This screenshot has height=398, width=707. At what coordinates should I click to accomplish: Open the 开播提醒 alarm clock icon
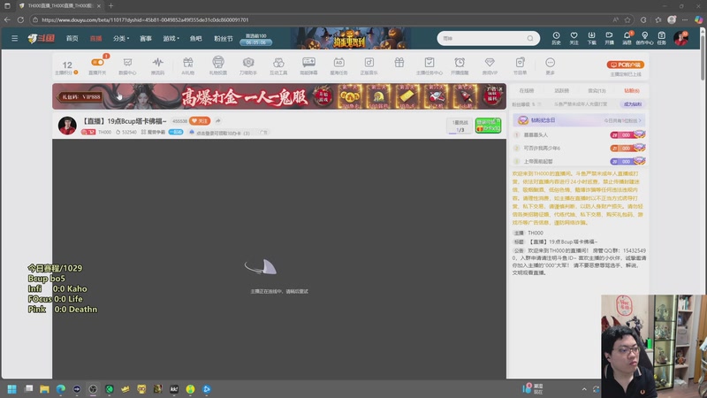coord(460,65)
